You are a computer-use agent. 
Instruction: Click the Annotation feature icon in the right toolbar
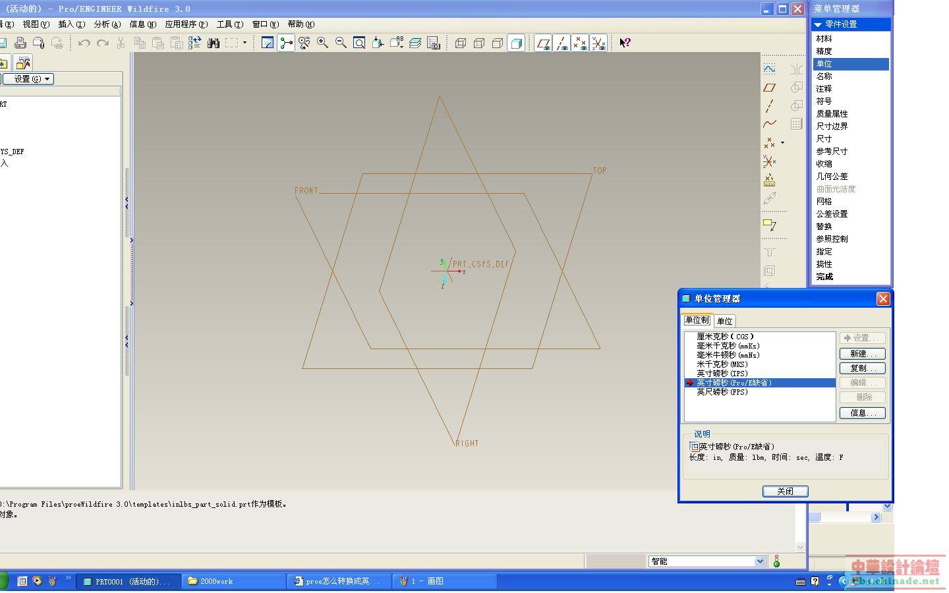(769, 225)
